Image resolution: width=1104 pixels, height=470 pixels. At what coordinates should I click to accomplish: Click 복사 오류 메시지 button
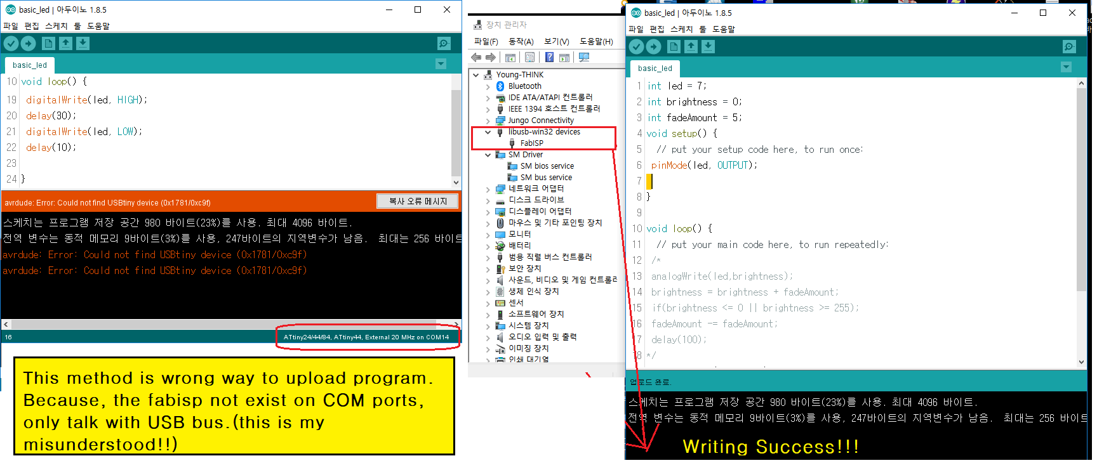(418, 201)
